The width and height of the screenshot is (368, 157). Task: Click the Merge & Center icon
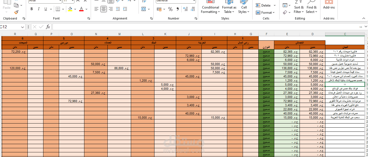coord(144,9)
